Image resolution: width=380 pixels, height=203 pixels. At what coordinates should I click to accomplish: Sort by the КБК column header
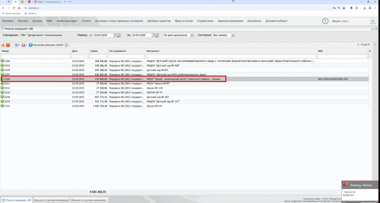[x=320, y=51]
